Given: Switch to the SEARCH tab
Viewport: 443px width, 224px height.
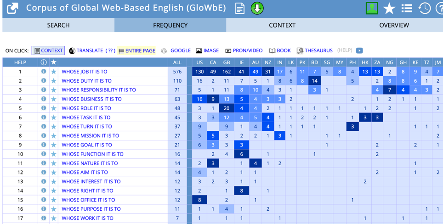Looking at the screenshot, I should tap(58, 25).
